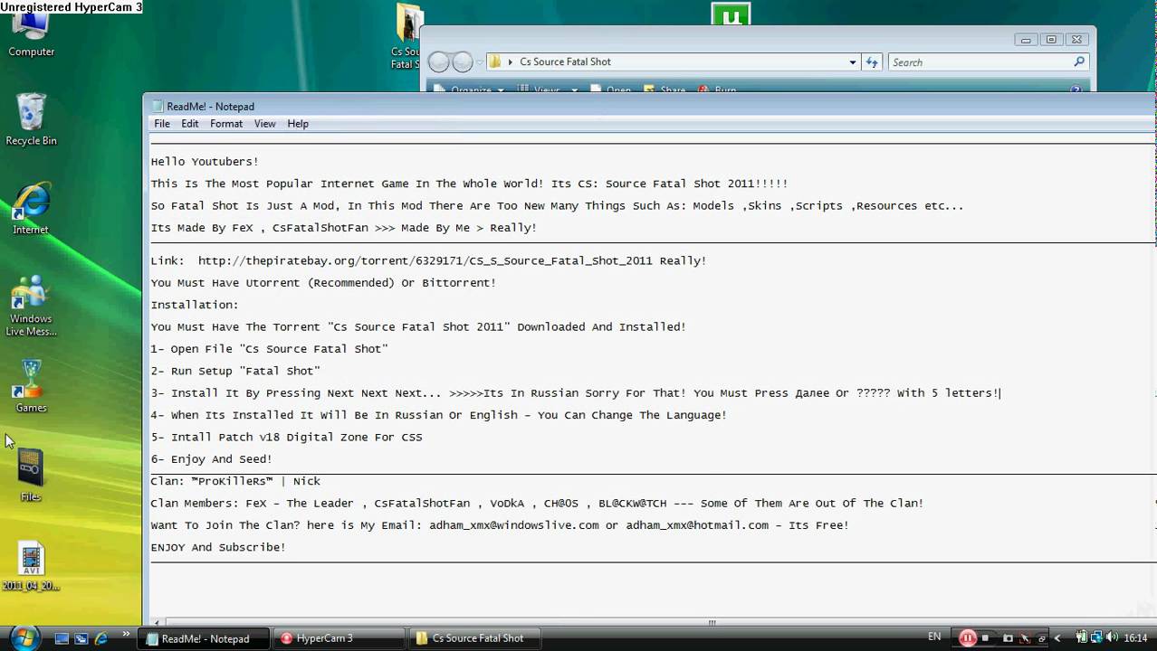This screenshot has width=1157, height=651.
Task: Click Explorer search magnifier icon
Action: 1079,62
